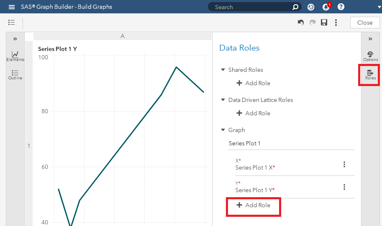Open the Outline pane
Image resolution: width=382 pixels, height=226 pixels.
(x=15, y=74)
